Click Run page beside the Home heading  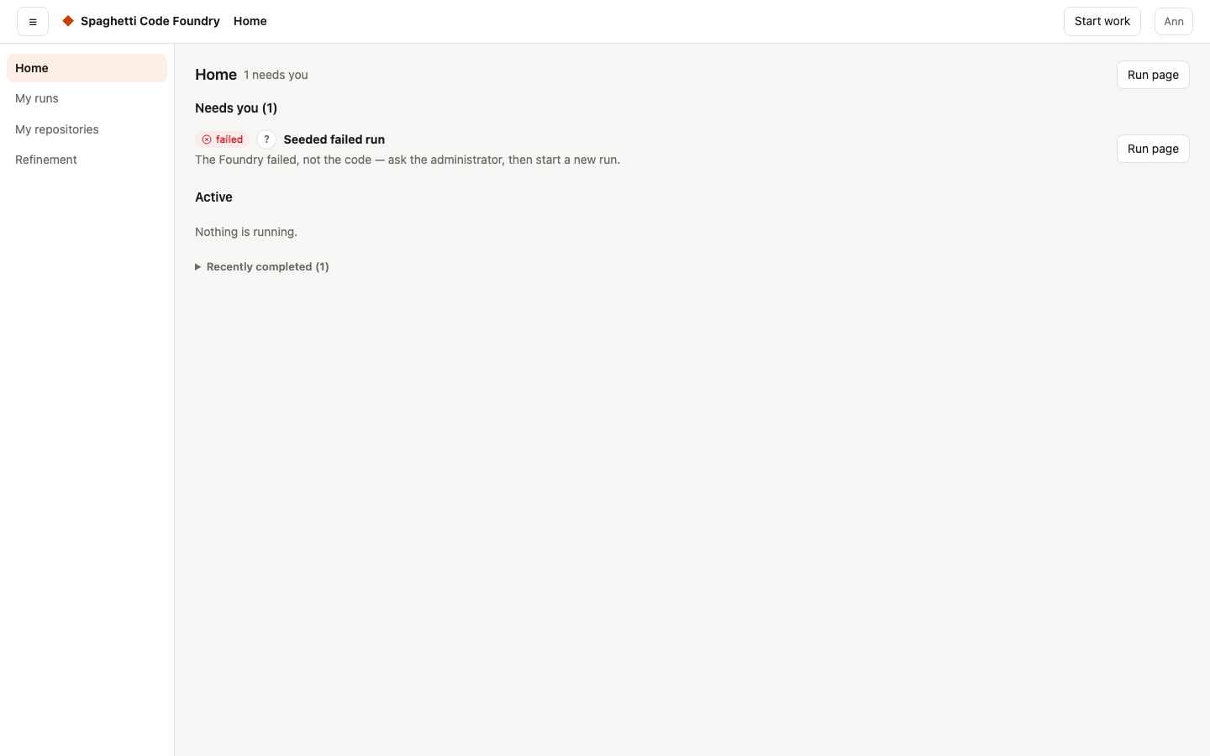click(1153, 75)
